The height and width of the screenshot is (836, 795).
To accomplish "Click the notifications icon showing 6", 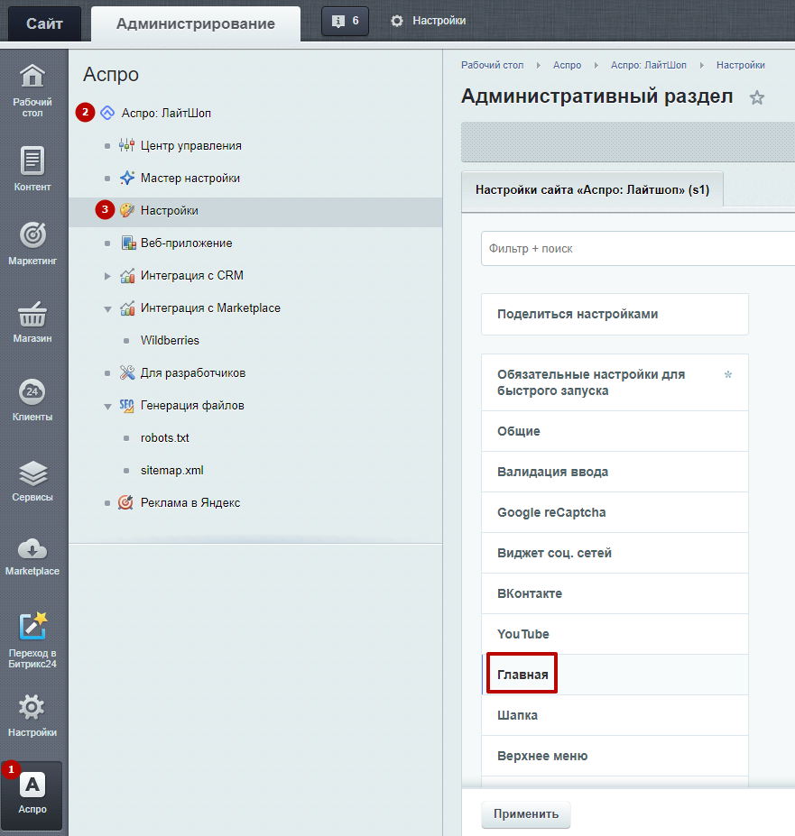I will (x=345, y=22).
